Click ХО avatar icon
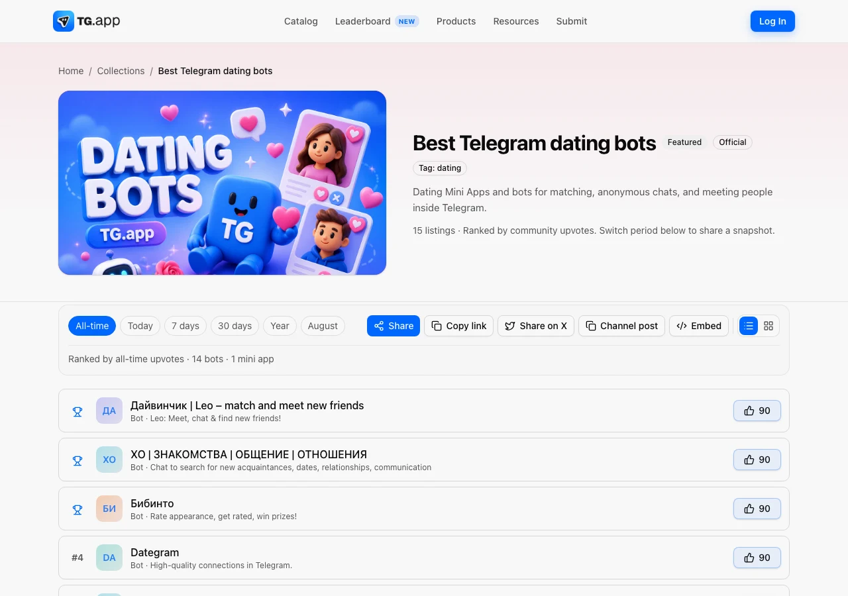848x596 pixels. (109, 460)
